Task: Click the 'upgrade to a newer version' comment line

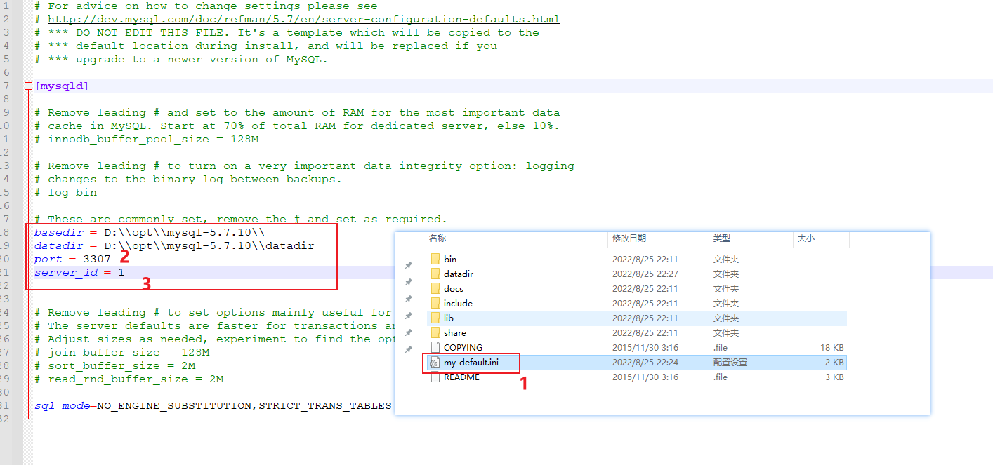Action: [x=181, y=60]
